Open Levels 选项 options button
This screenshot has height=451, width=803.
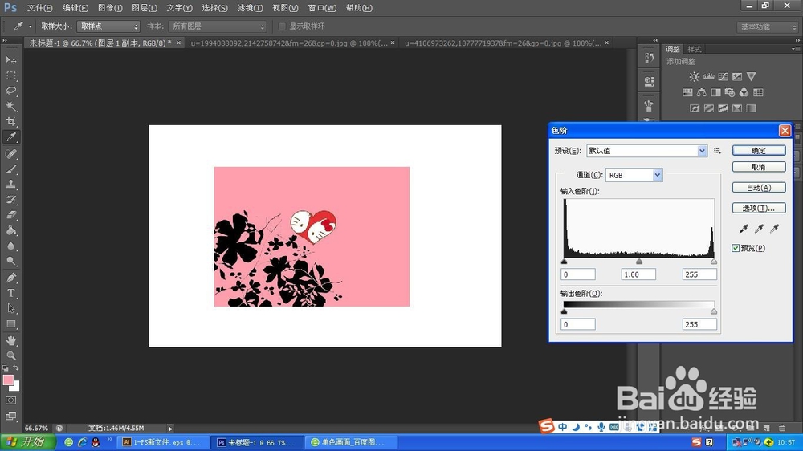pos(759,208)
